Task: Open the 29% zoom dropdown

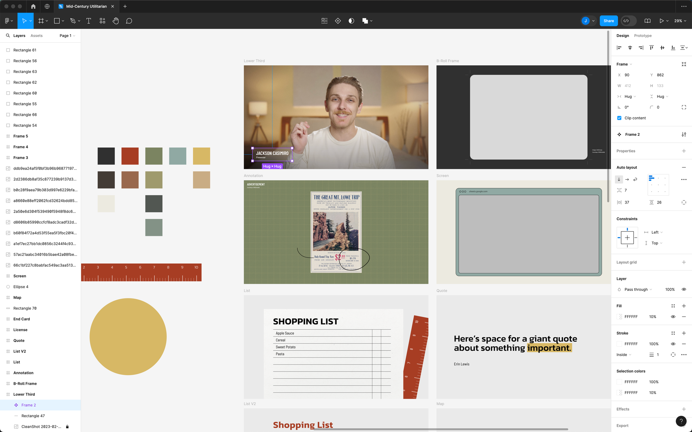Action: tap(680, 21)
